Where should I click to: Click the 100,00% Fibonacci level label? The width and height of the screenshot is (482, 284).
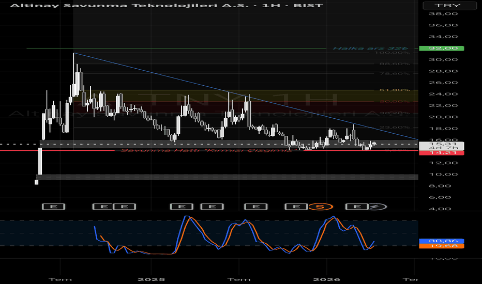point(392,53)
